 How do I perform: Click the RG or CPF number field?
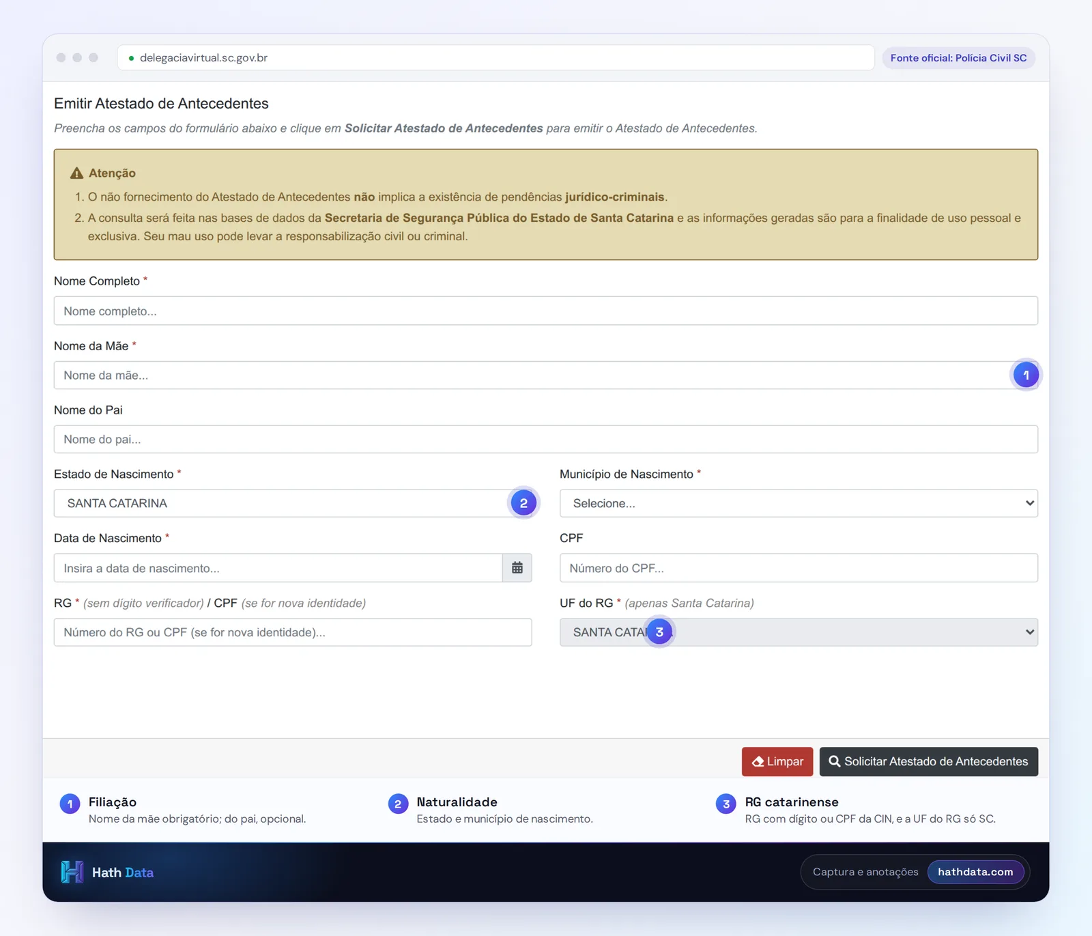[293, 632]
